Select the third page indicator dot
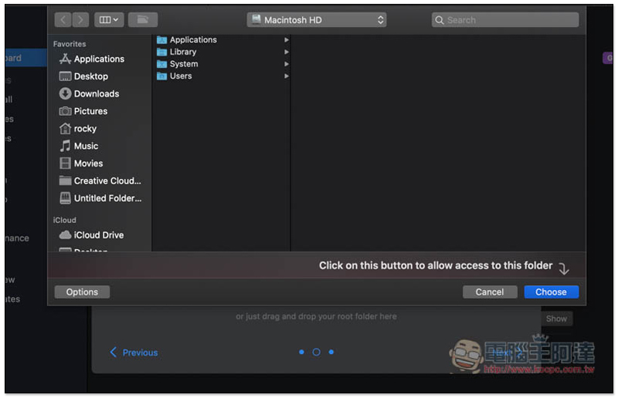 tap(331, 352)
